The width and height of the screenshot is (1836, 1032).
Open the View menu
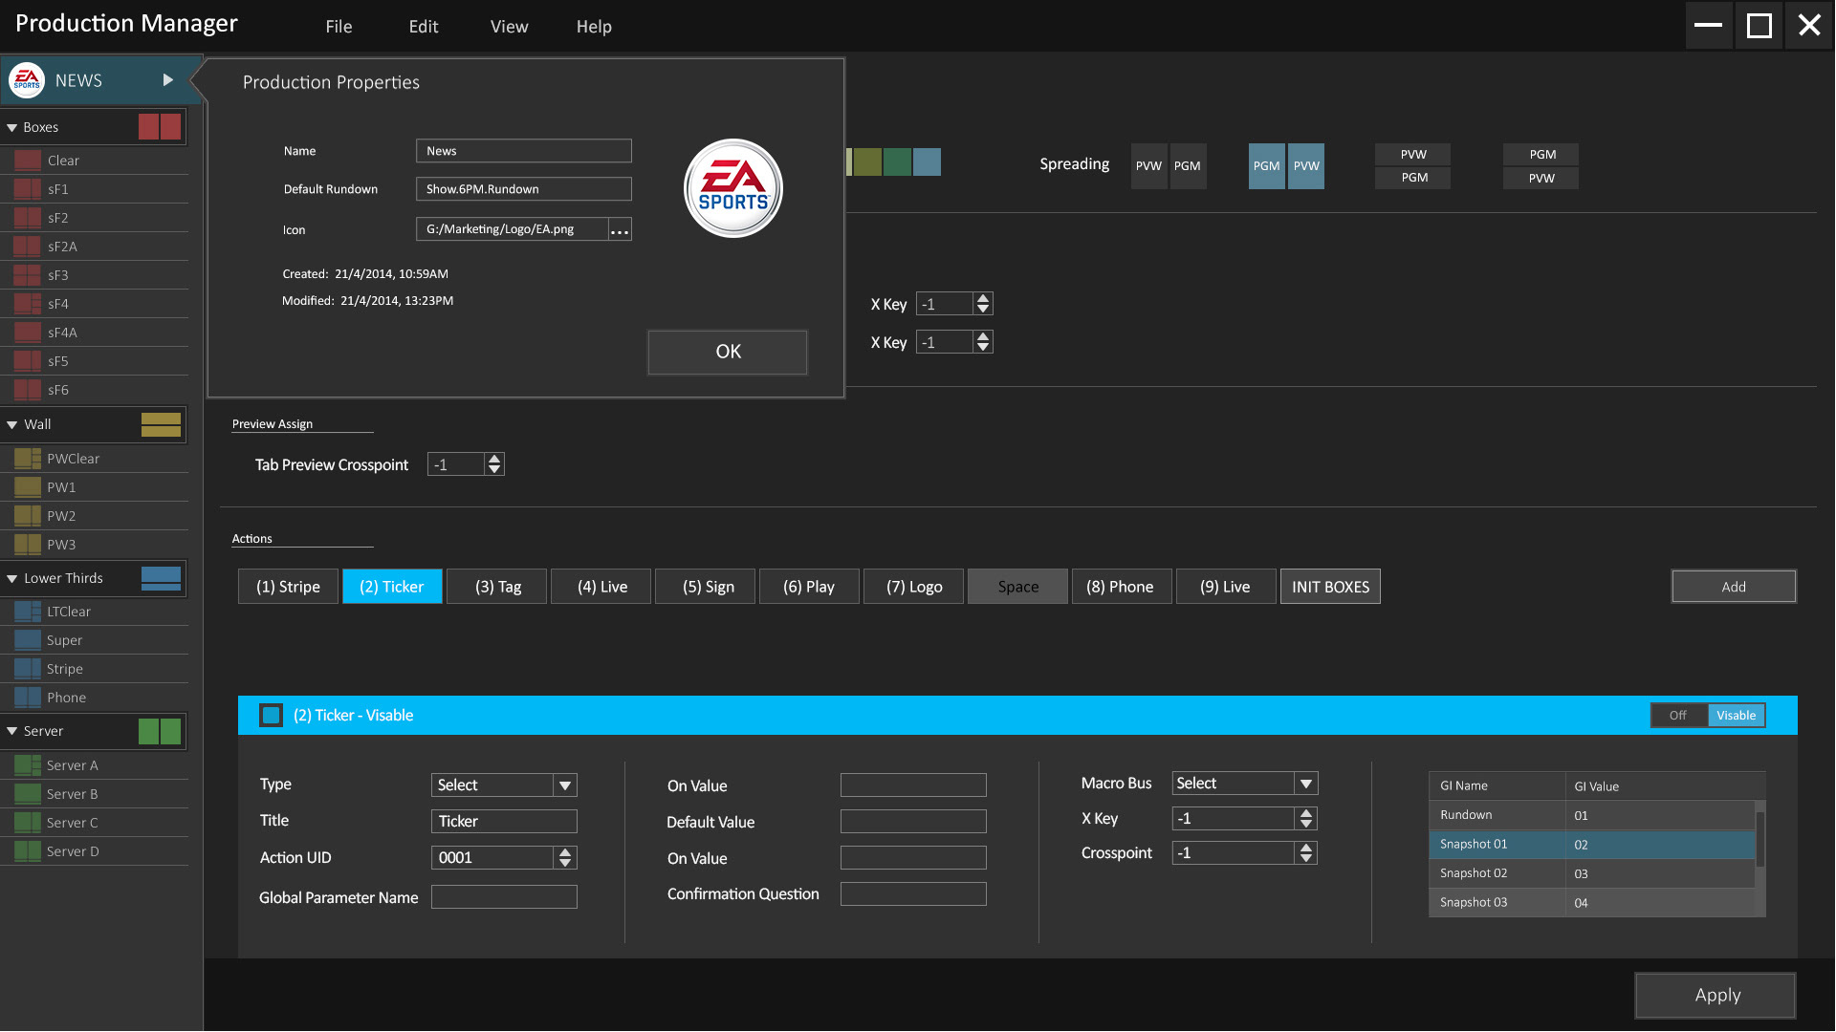[x=509, y=27]
